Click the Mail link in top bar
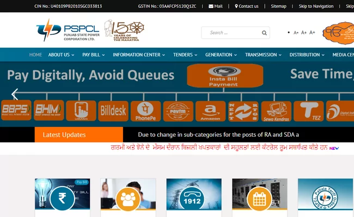The height and width of the screenshot is (217, 354). point(216,6)
